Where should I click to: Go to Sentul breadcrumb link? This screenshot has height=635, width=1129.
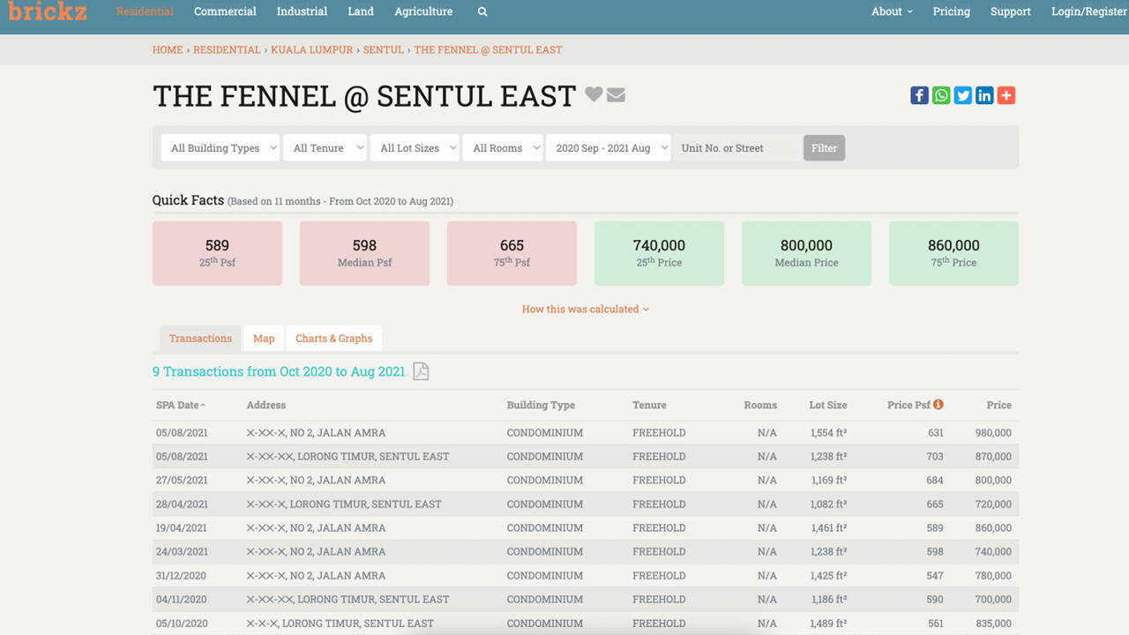[x=384, y=50]
